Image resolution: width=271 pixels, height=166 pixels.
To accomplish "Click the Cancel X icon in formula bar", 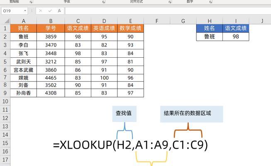I will point(40,11).
